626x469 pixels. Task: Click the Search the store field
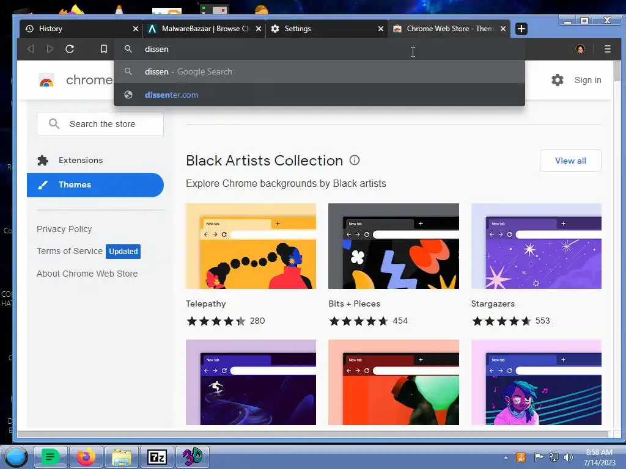click(100, 124)
